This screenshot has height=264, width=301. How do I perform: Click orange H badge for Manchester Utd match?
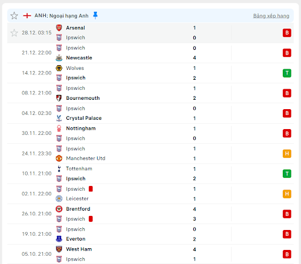pos(287,154)
